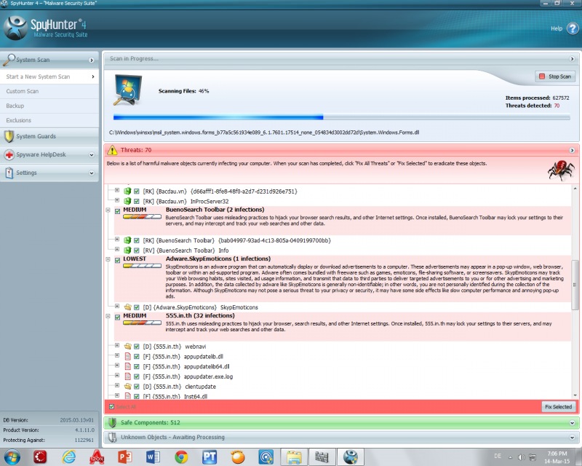Viewport: 582px width, 466px height.
Task: Collapse the Adware.SkypEmoticons threat group
Action: point(108,259)
